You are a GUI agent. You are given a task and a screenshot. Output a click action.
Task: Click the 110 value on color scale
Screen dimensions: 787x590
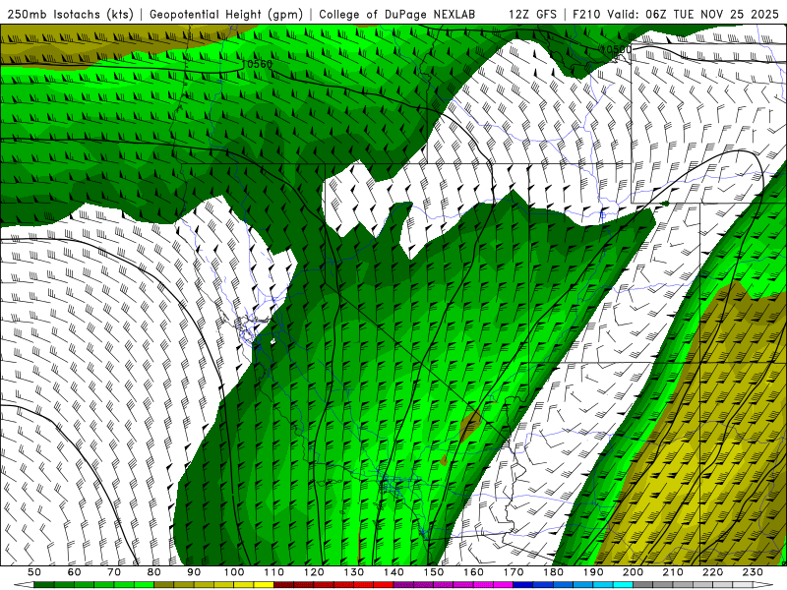click(x=274, y=572)
